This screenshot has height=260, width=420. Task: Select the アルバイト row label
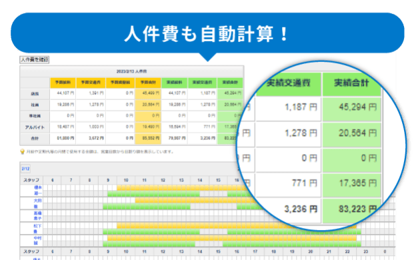[x=35, y=127]
